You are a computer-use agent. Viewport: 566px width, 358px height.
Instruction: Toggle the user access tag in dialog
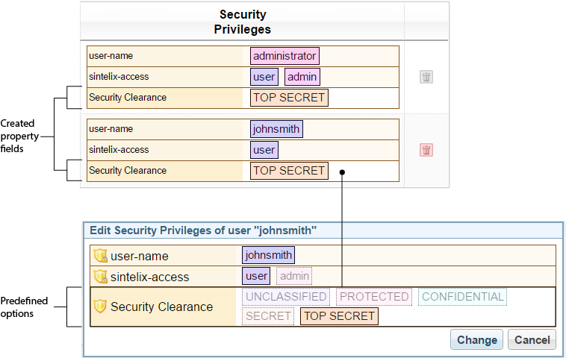256,276
